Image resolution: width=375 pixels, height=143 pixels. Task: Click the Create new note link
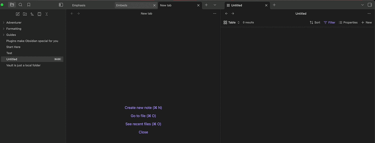[143, 108]
